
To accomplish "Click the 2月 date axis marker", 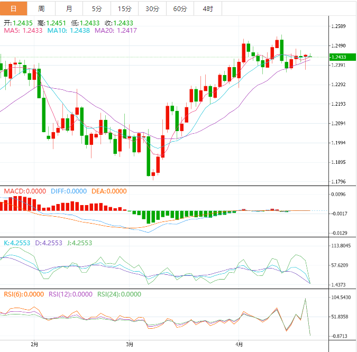I will coord(34,345).
